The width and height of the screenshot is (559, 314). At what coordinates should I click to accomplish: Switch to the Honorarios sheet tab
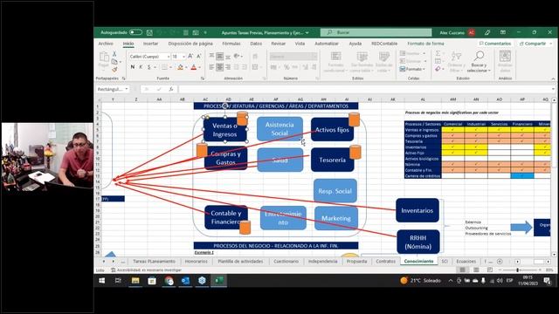196,262
